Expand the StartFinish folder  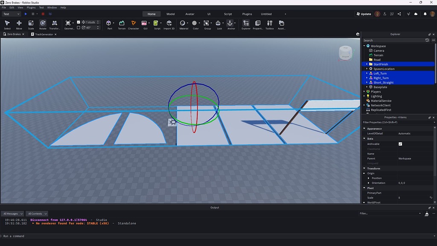[367, 64]
